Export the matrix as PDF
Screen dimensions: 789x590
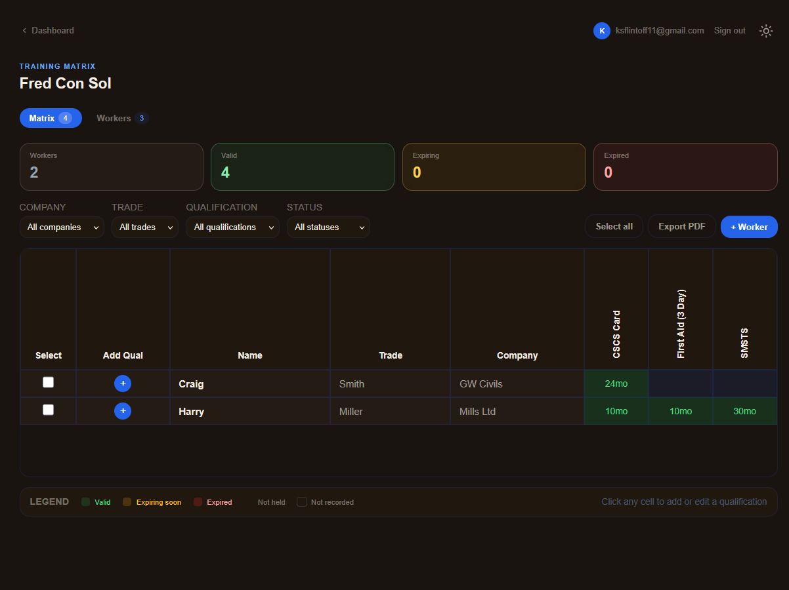coord(681,226)
